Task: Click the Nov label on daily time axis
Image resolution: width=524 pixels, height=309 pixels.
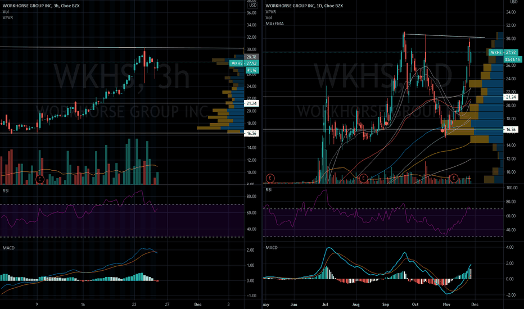Action: pyautogui.click(x=446, y=305)
